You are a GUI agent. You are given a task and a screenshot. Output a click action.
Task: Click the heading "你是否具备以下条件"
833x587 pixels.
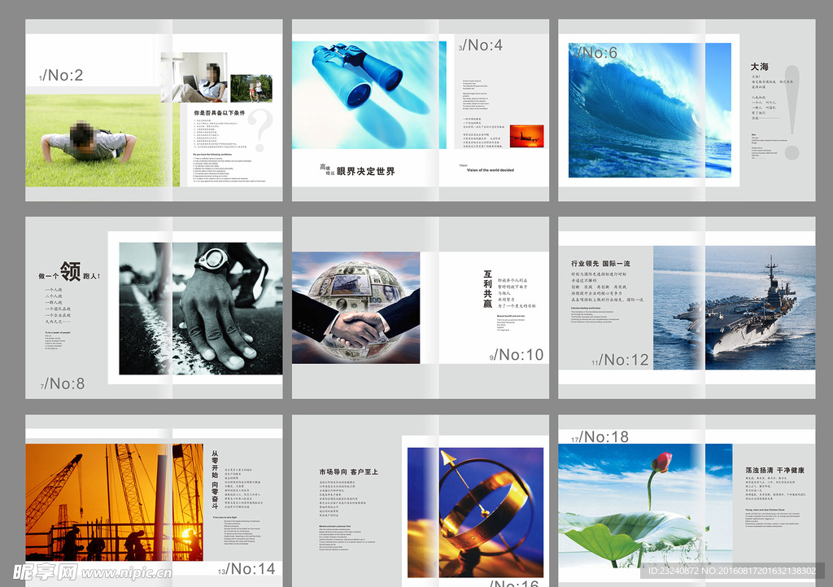coord(220,112)
